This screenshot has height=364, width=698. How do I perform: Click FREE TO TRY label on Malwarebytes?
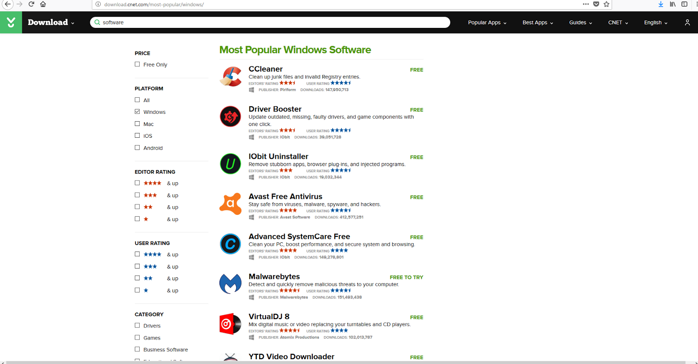click(x=406, y=277)
